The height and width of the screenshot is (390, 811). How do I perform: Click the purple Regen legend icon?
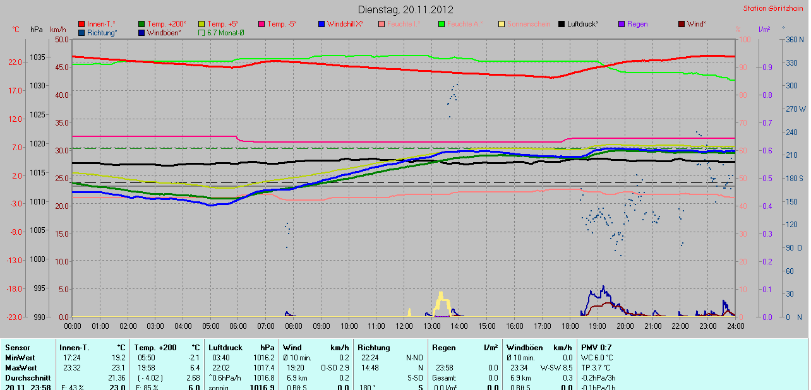(622, 24)
